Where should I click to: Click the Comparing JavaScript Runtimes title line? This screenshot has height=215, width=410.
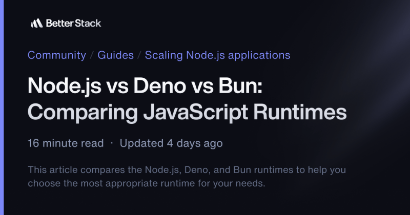click(x=187, y=112)
